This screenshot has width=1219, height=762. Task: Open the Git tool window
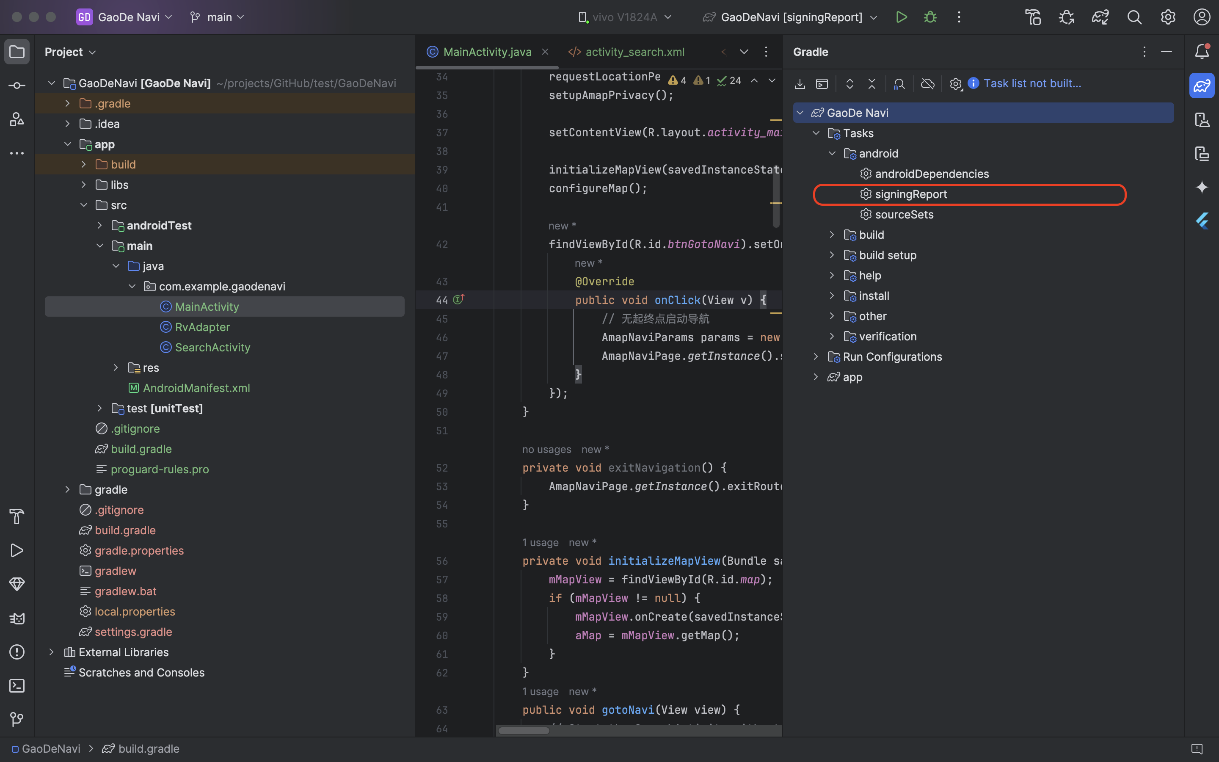click(x=17, y=720)
